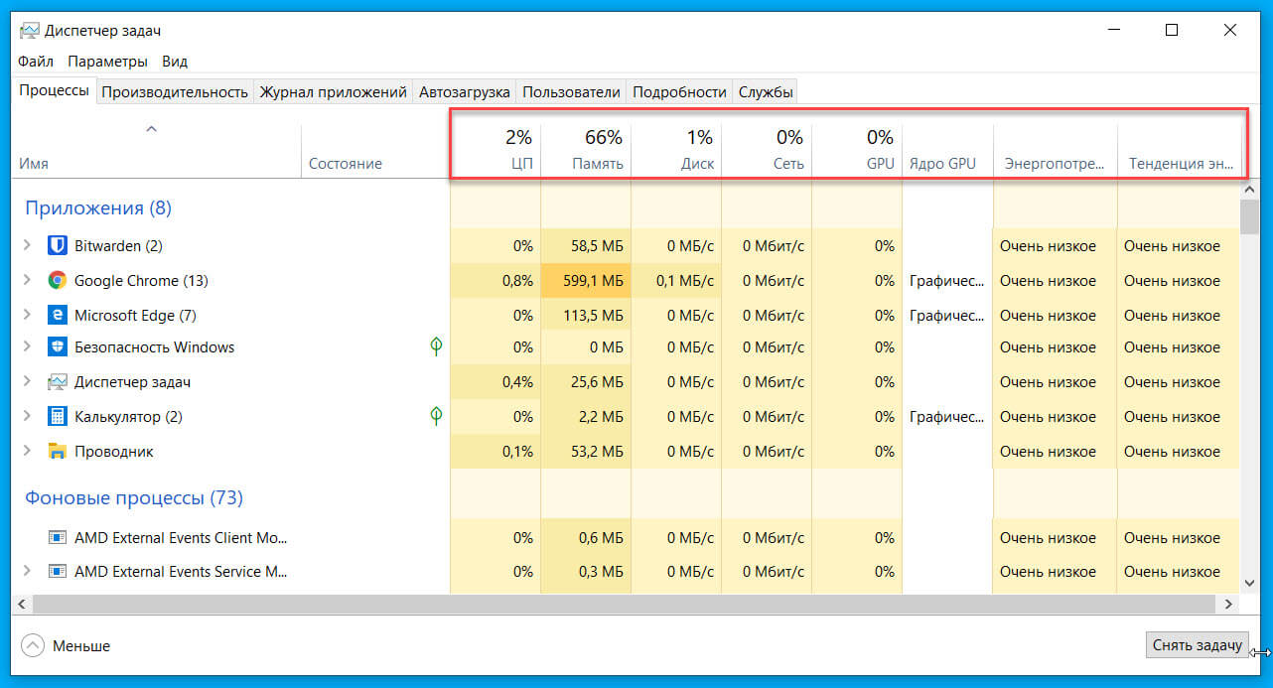1273x688 pixels.
Task: Click the Bitwarden shield icon
Action: click(57, 245)
